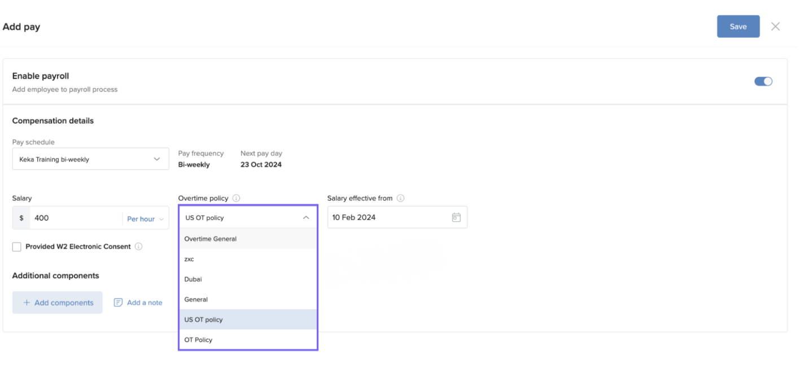Check Provided W2 Electronic Consent checkbox
The image size is (804, 373).
[x=17, y=247]
